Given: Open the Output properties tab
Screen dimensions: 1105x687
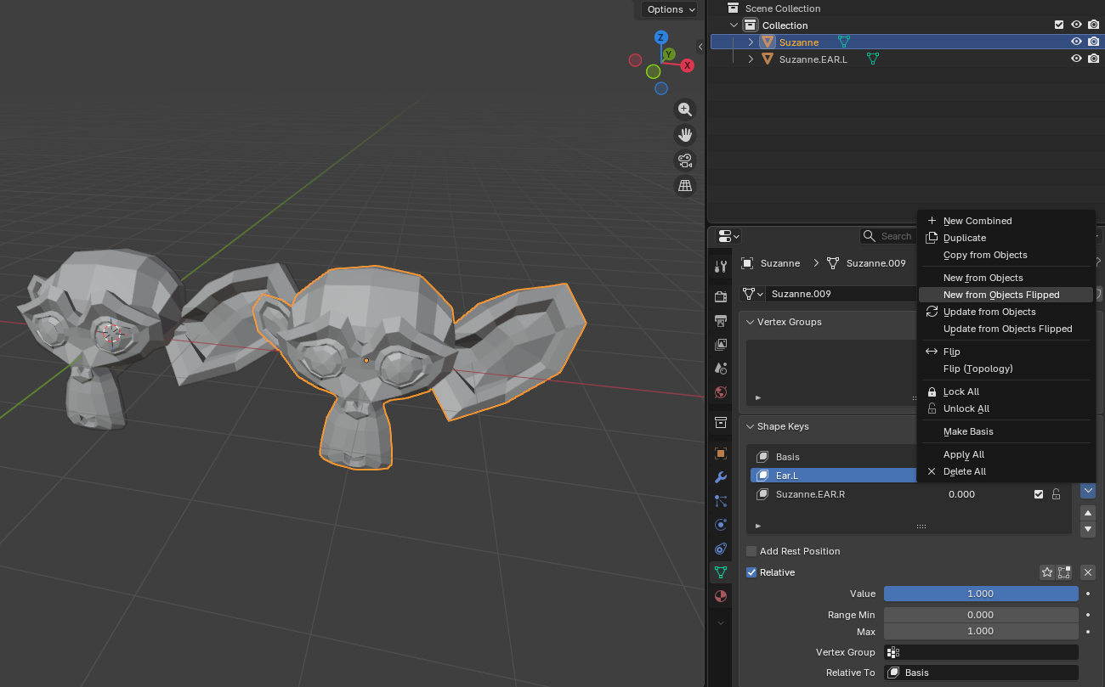Looking at the screenshot, I should click(721, 320).
